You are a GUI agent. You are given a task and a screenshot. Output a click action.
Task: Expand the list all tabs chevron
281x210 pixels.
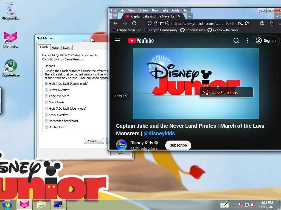[277, 16]
